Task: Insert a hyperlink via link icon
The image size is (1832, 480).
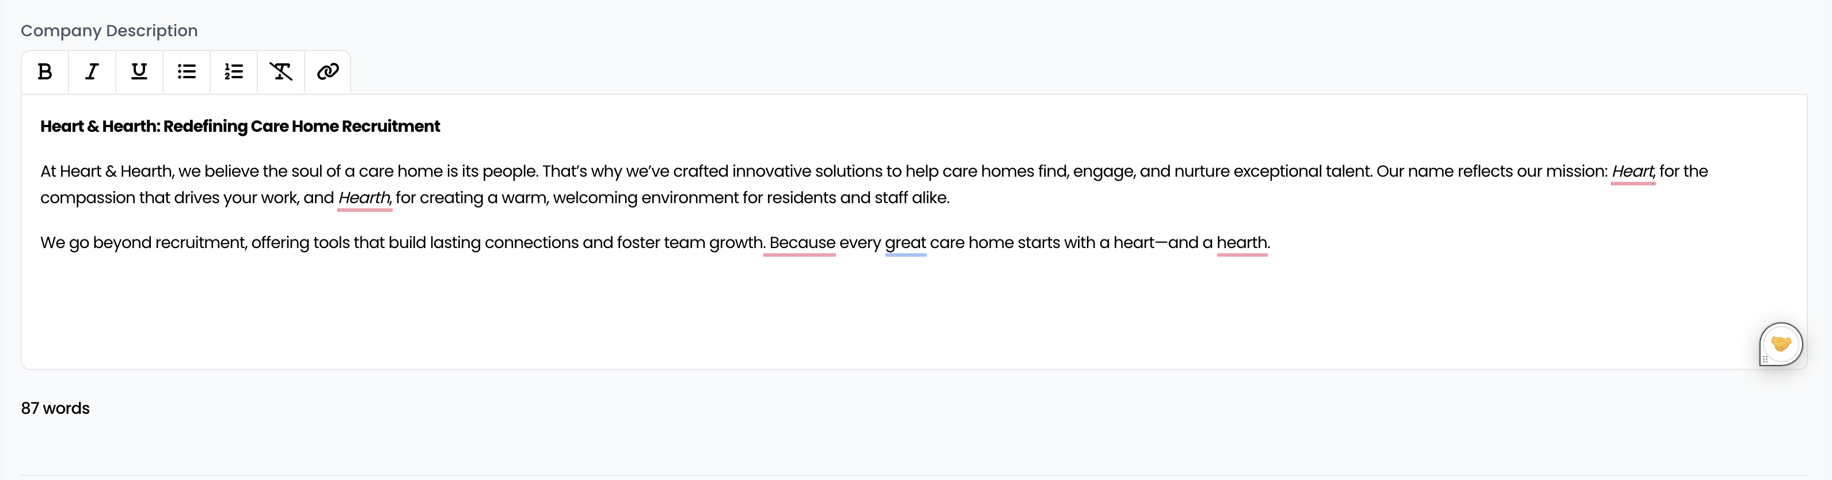Action: 328,72
